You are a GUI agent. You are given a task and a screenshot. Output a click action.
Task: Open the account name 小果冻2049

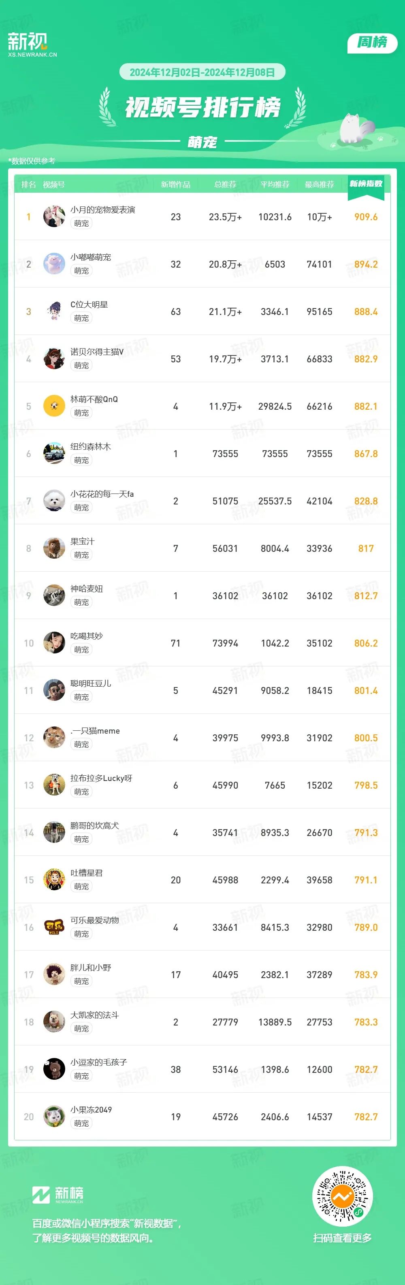coord(91,1110)
